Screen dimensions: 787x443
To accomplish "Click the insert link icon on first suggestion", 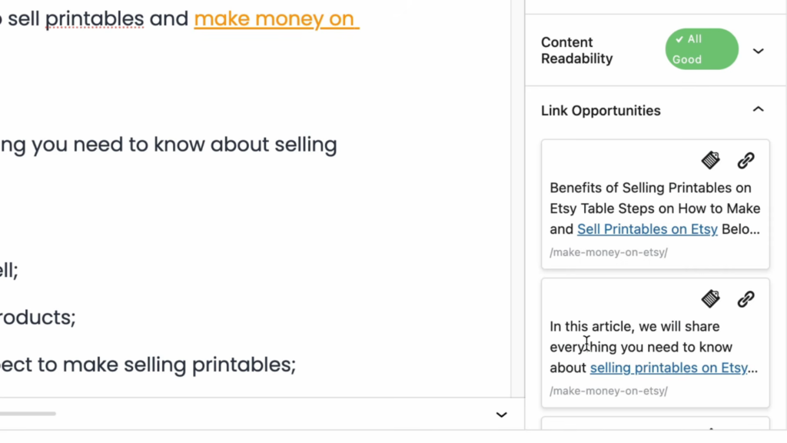I will click(745, 160).
